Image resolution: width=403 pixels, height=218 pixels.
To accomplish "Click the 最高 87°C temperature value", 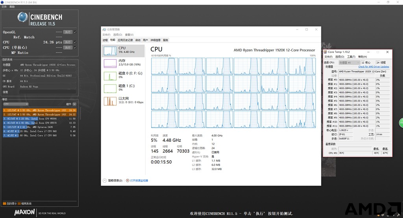I will 385,153.
